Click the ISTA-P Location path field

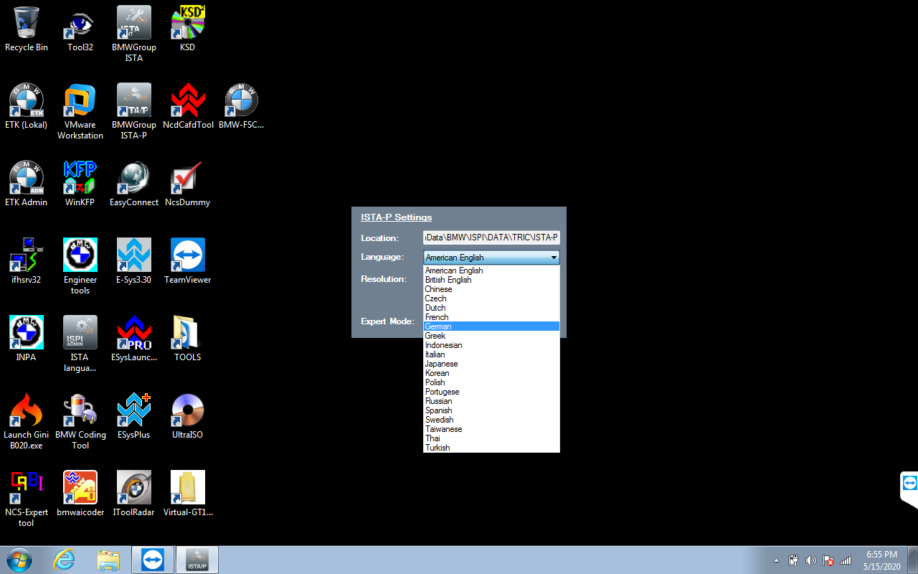[x=491, y=237]
